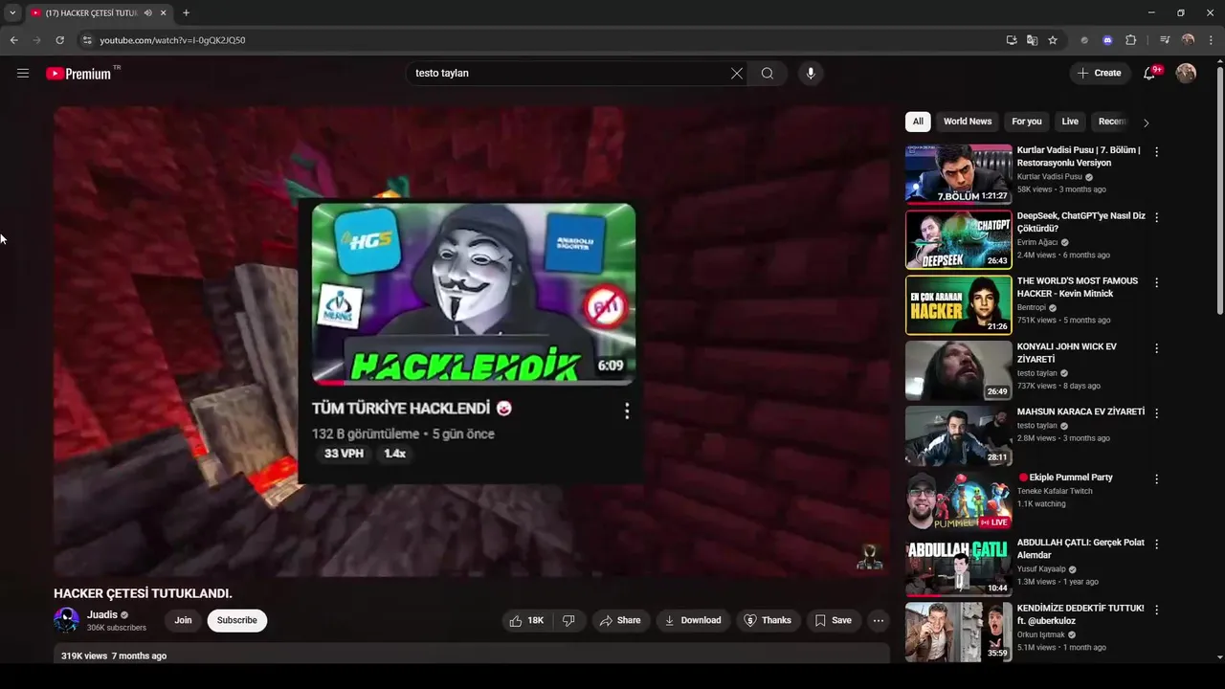View site information icon in address bar
The width and height of the screenshot is (1225, 689).
[x=86, y=40]
